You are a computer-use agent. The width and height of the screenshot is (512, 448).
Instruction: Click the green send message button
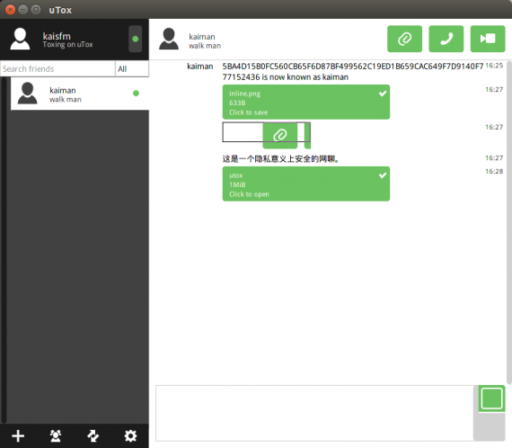[x=491, y=399]
